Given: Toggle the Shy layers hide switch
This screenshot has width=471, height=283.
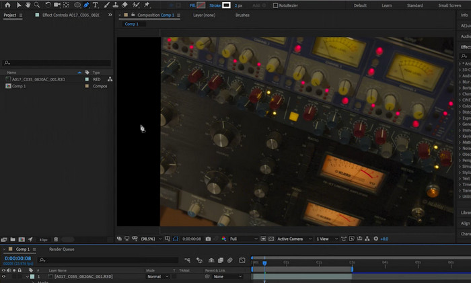Looking at the screenshot, I should click(211, 260).
